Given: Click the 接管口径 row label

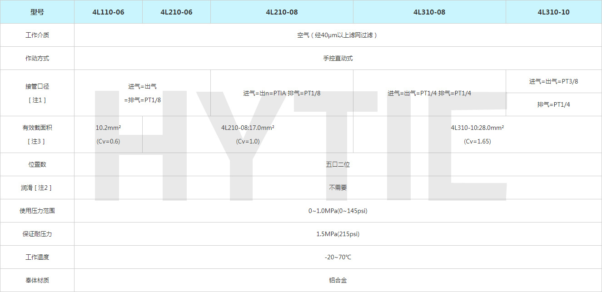Looking at the screenshot, I should [37, 86].
